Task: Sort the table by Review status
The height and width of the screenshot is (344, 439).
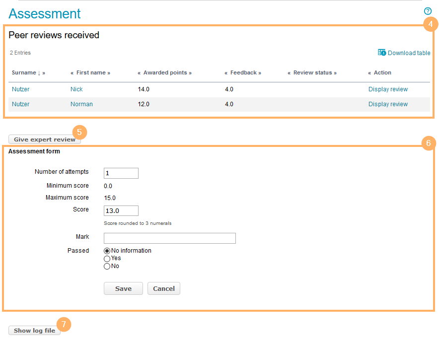Action: point(312,73)
